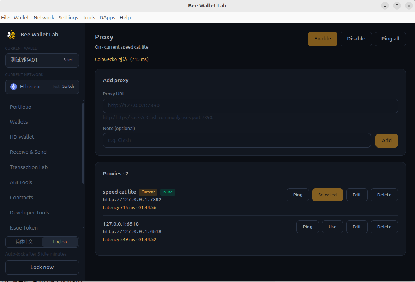This screenshot has width=415, height=282.
Task: Click the Proxies · 2 heading
Action: (x=115, y=174)
